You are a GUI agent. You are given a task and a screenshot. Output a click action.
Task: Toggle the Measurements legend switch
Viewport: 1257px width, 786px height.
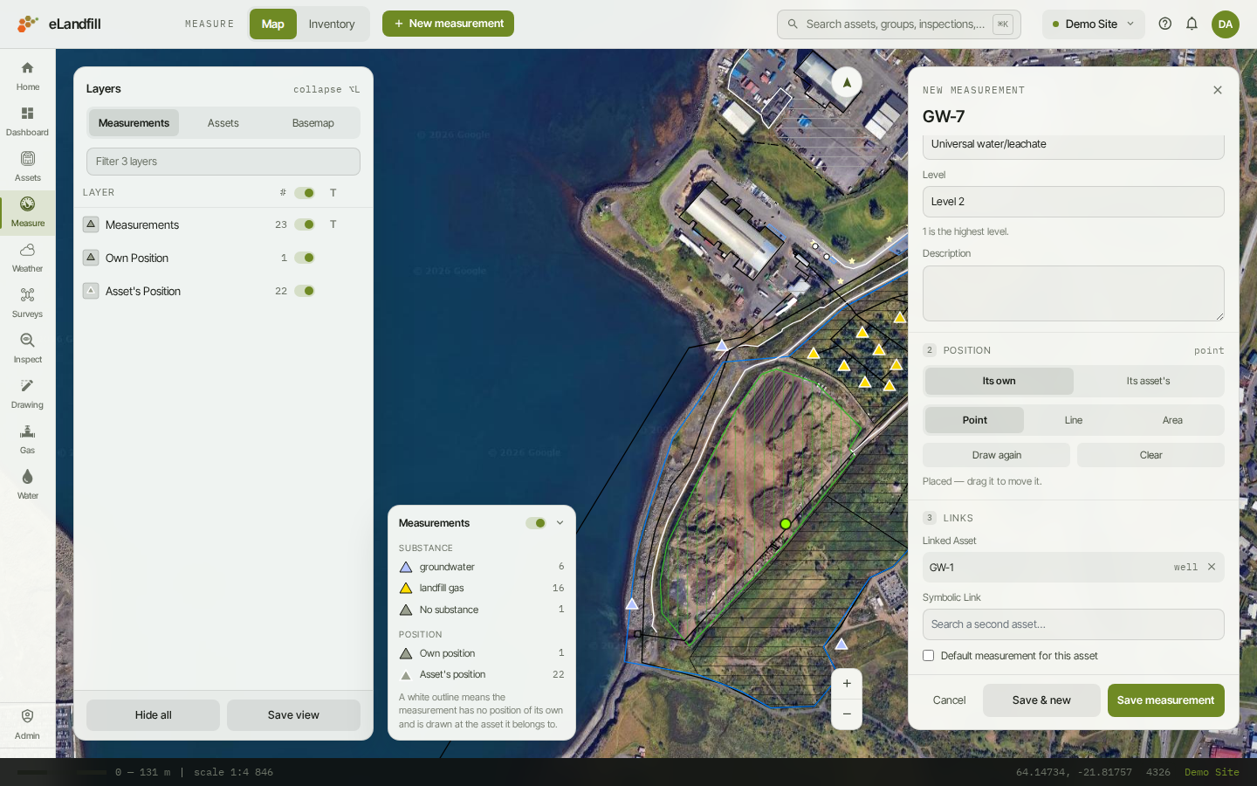coord(536,523)
